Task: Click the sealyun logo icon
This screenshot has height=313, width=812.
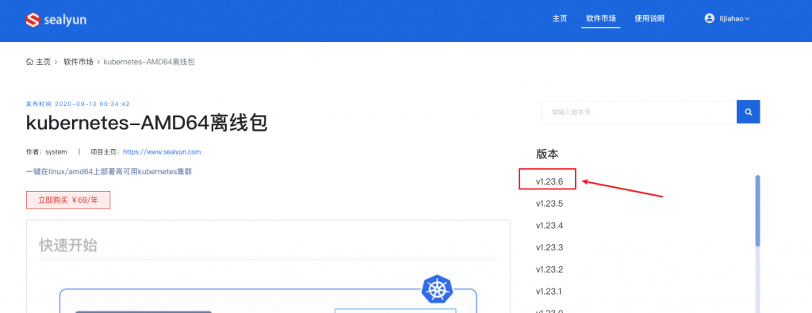Action: 33,20
